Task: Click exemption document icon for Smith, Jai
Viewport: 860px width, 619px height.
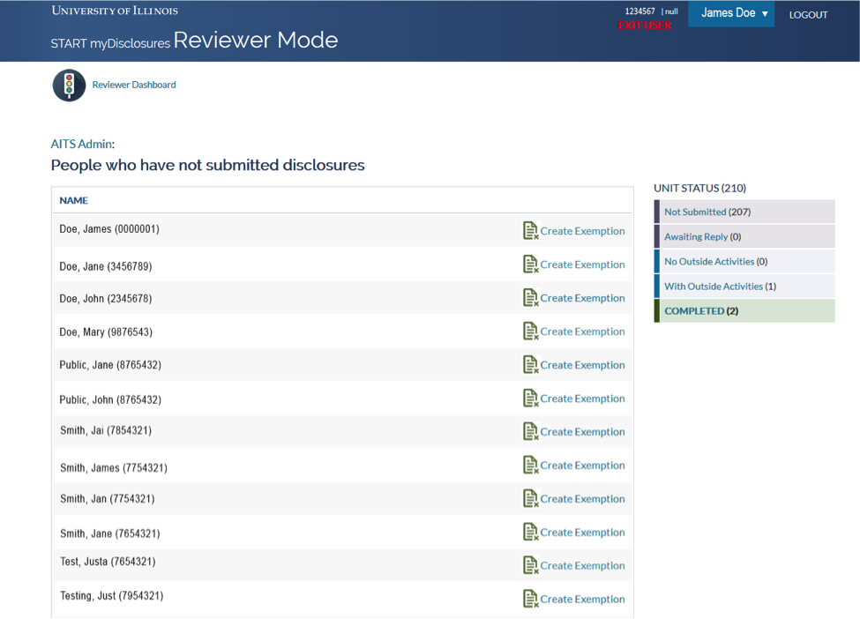Action: (530, 431)
